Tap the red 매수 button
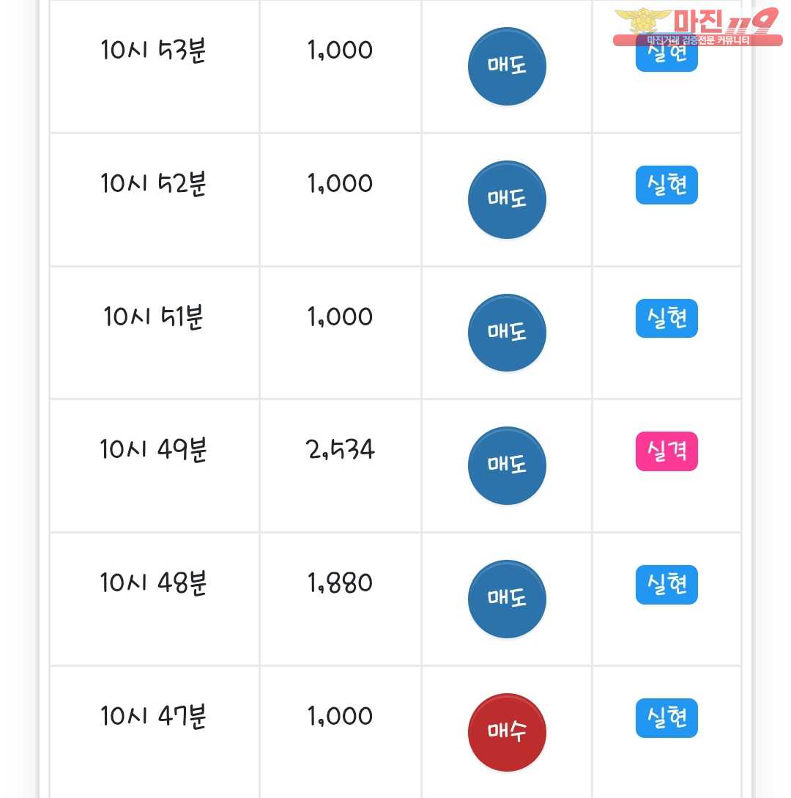The height and width of the screenshot is (798, 791). [507, 732]
